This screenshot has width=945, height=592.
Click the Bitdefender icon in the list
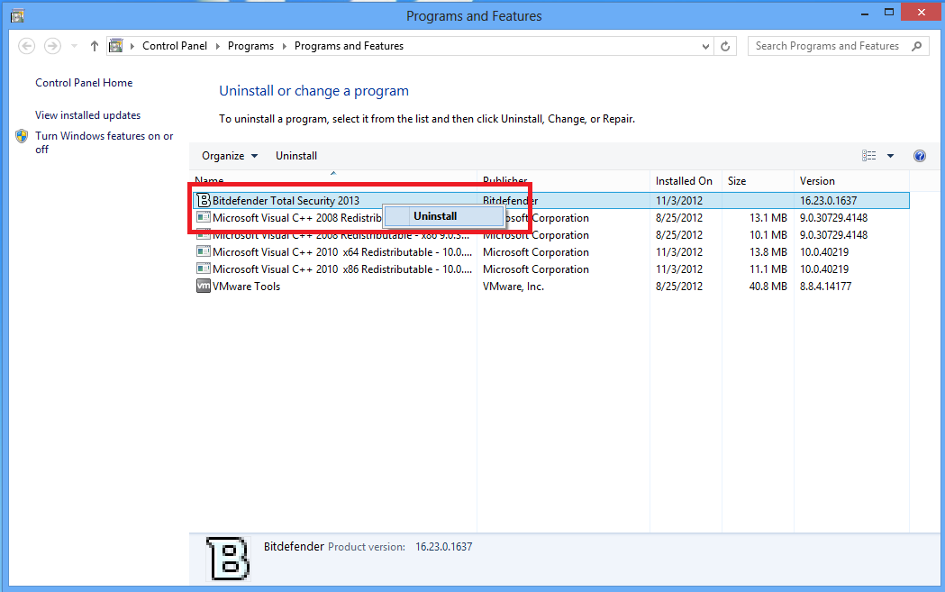204,200
